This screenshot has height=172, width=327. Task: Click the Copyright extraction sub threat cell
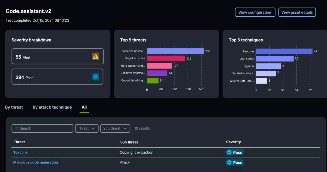[137, 152]
